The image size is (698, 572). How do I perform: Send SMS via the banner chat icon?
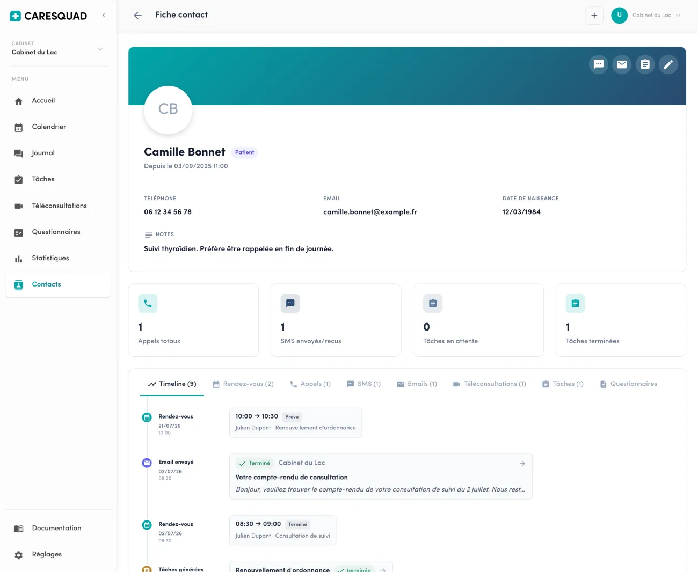[x=599, y=64]
